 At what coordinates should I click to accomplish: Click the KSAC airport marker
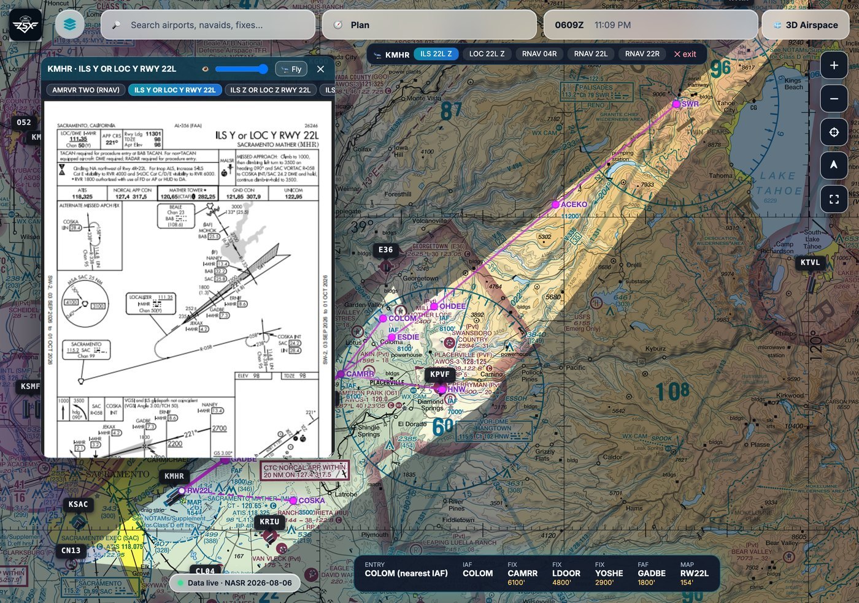pyautogui.click(x=78, y=504)
